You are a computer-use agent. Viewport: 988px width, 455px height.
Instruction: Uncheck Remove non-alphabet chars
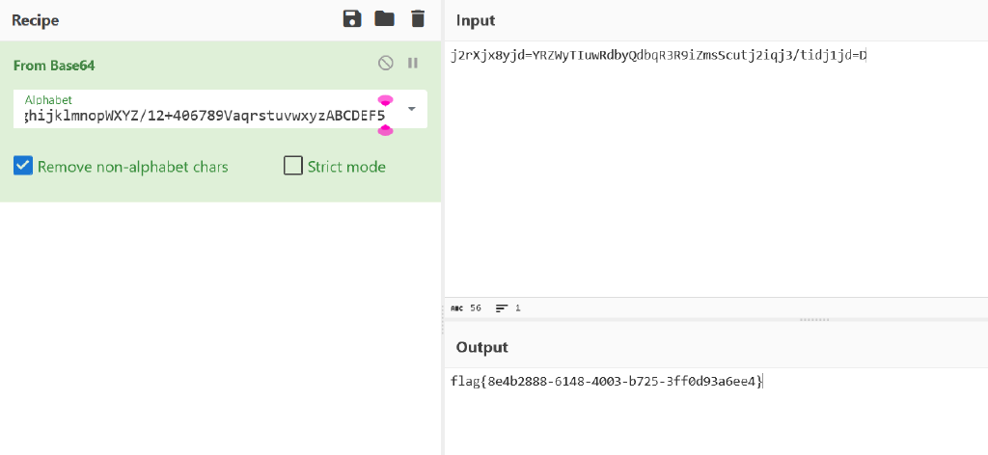pyautogui.click(x=23, y=166)
